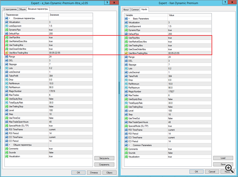Image resolution: width=238 pixels, height=177 pixels.
Task: Select the Inputs tab in right window
Action: 144,9
